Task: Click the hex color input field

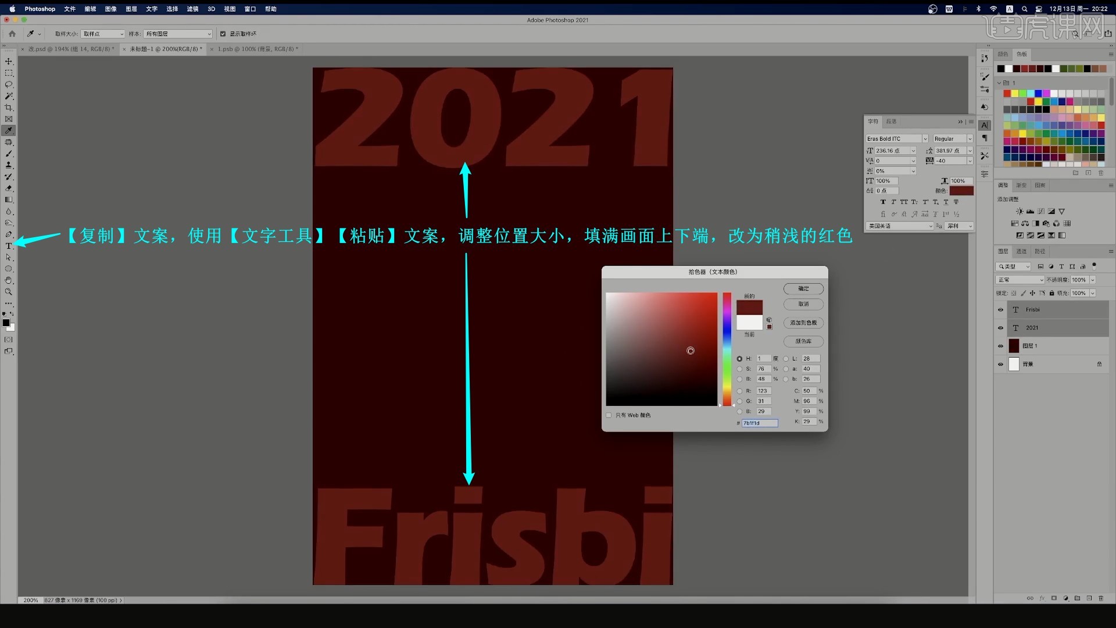Action: click(760, 423)
